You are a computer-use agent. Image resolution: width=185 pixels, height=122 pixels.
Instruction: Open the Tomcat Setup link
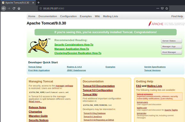(35, 67)
